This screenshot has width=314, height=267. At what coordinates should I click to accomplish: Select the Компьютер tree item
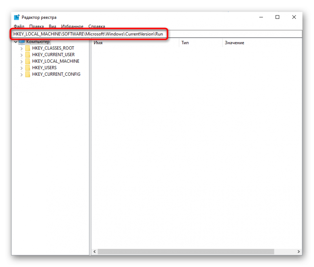[38, 42]
